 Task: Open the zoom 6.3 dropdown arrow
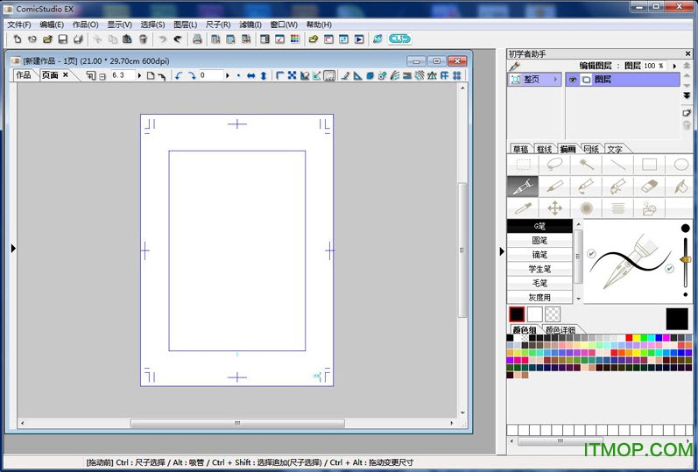pos(139,75)
